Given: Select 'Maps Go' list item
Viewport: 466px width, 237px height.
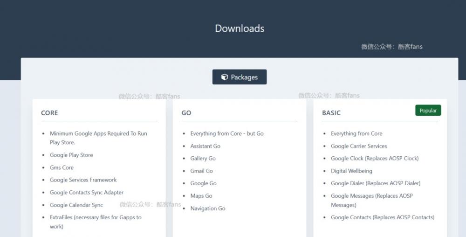Looking at the screenshot, I should 201,196.
